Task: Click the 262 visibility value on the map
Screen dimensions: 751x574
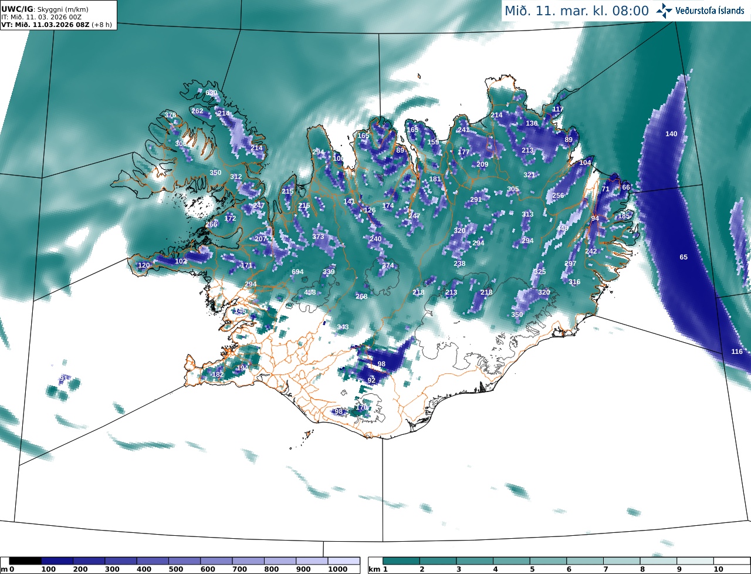Action: tap(197, 111)
